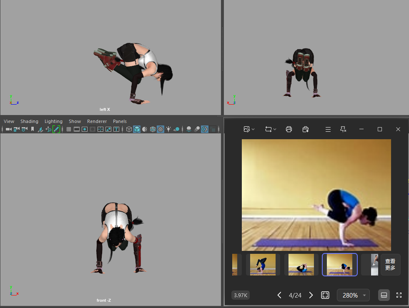Open the Shading panel menu

point(29,121)
